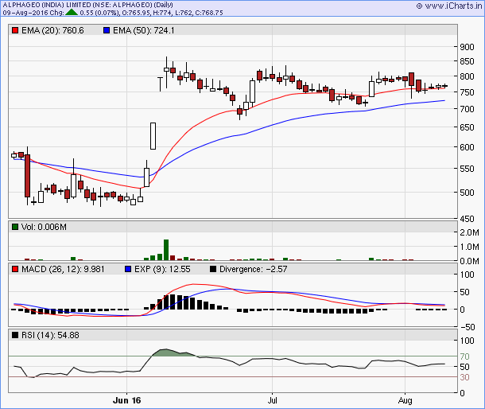The width and height of the screenshot is (485, 409).
Task: Click the Jun 16 date axis label
Action: (x=127, y=400)
